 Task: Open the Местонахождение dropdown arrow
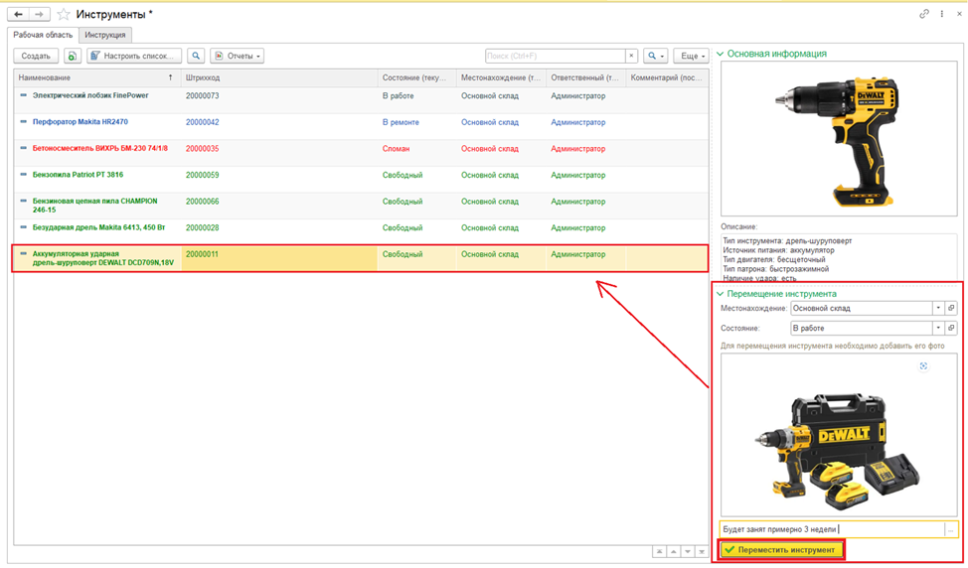point(937,308)
